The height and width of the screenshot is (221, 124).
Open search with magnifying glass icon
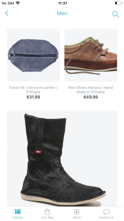[x=115, y=14]
